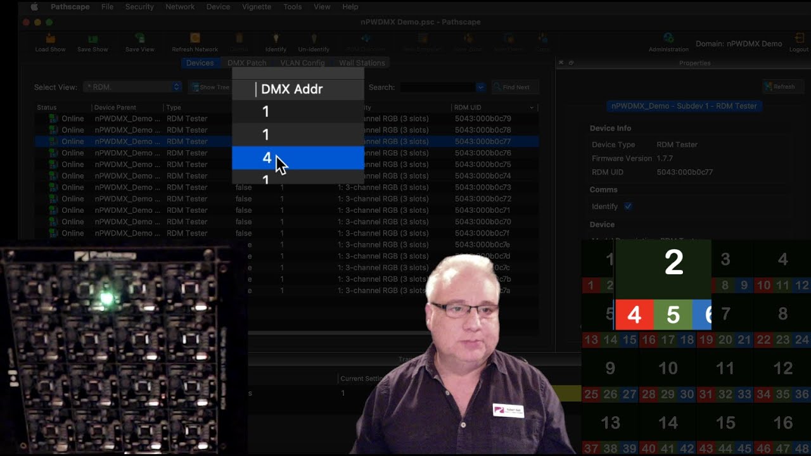Viewport: 811px width, 456px height.
Task: Click the Properties panel undock icon
Action: (x=571, y=63)
